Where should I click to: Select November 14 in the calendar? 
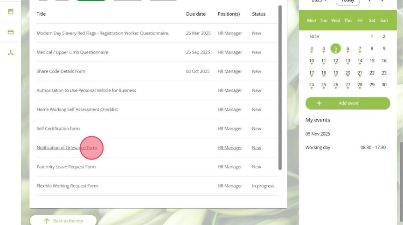point(360,61)
